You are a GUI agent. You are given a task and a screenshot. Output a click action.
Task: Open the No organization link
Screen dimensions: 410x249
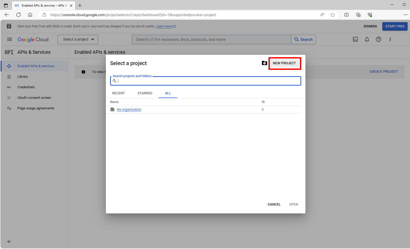(x=129, y=110)
